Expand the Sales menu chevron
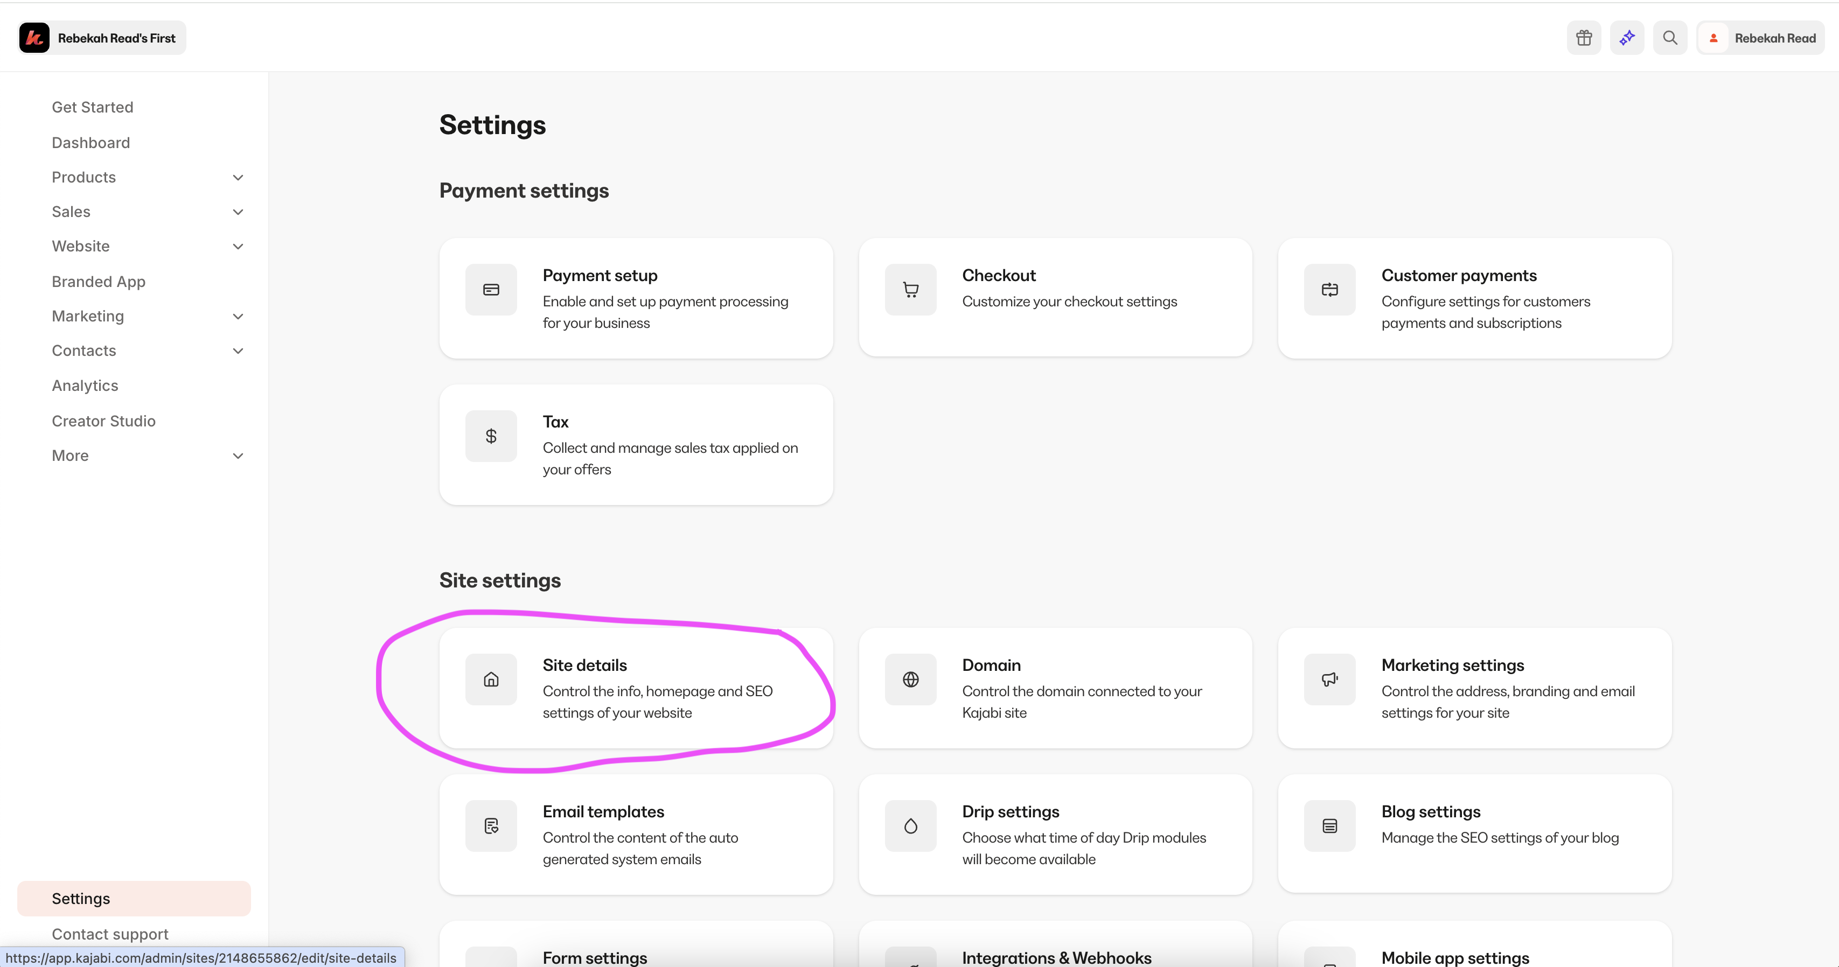The image size is (1839, 967). tap(239, 212)
